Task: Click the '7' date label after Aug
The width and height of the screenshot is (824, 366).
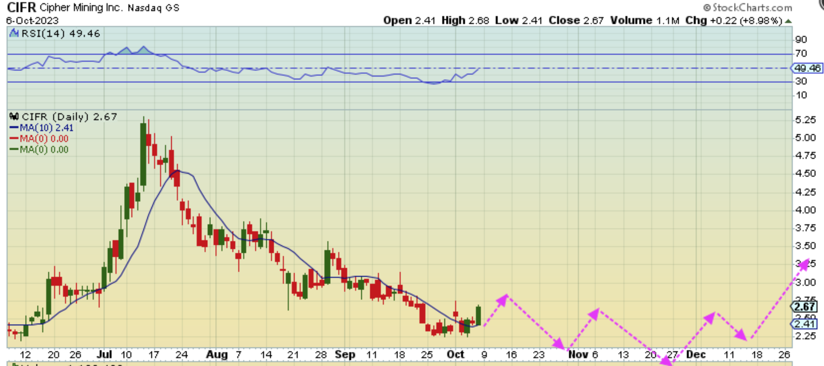Action: [x=238, y=355]
